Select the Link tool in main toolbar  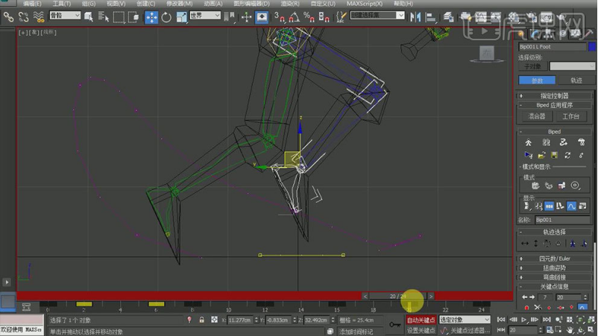8,16
